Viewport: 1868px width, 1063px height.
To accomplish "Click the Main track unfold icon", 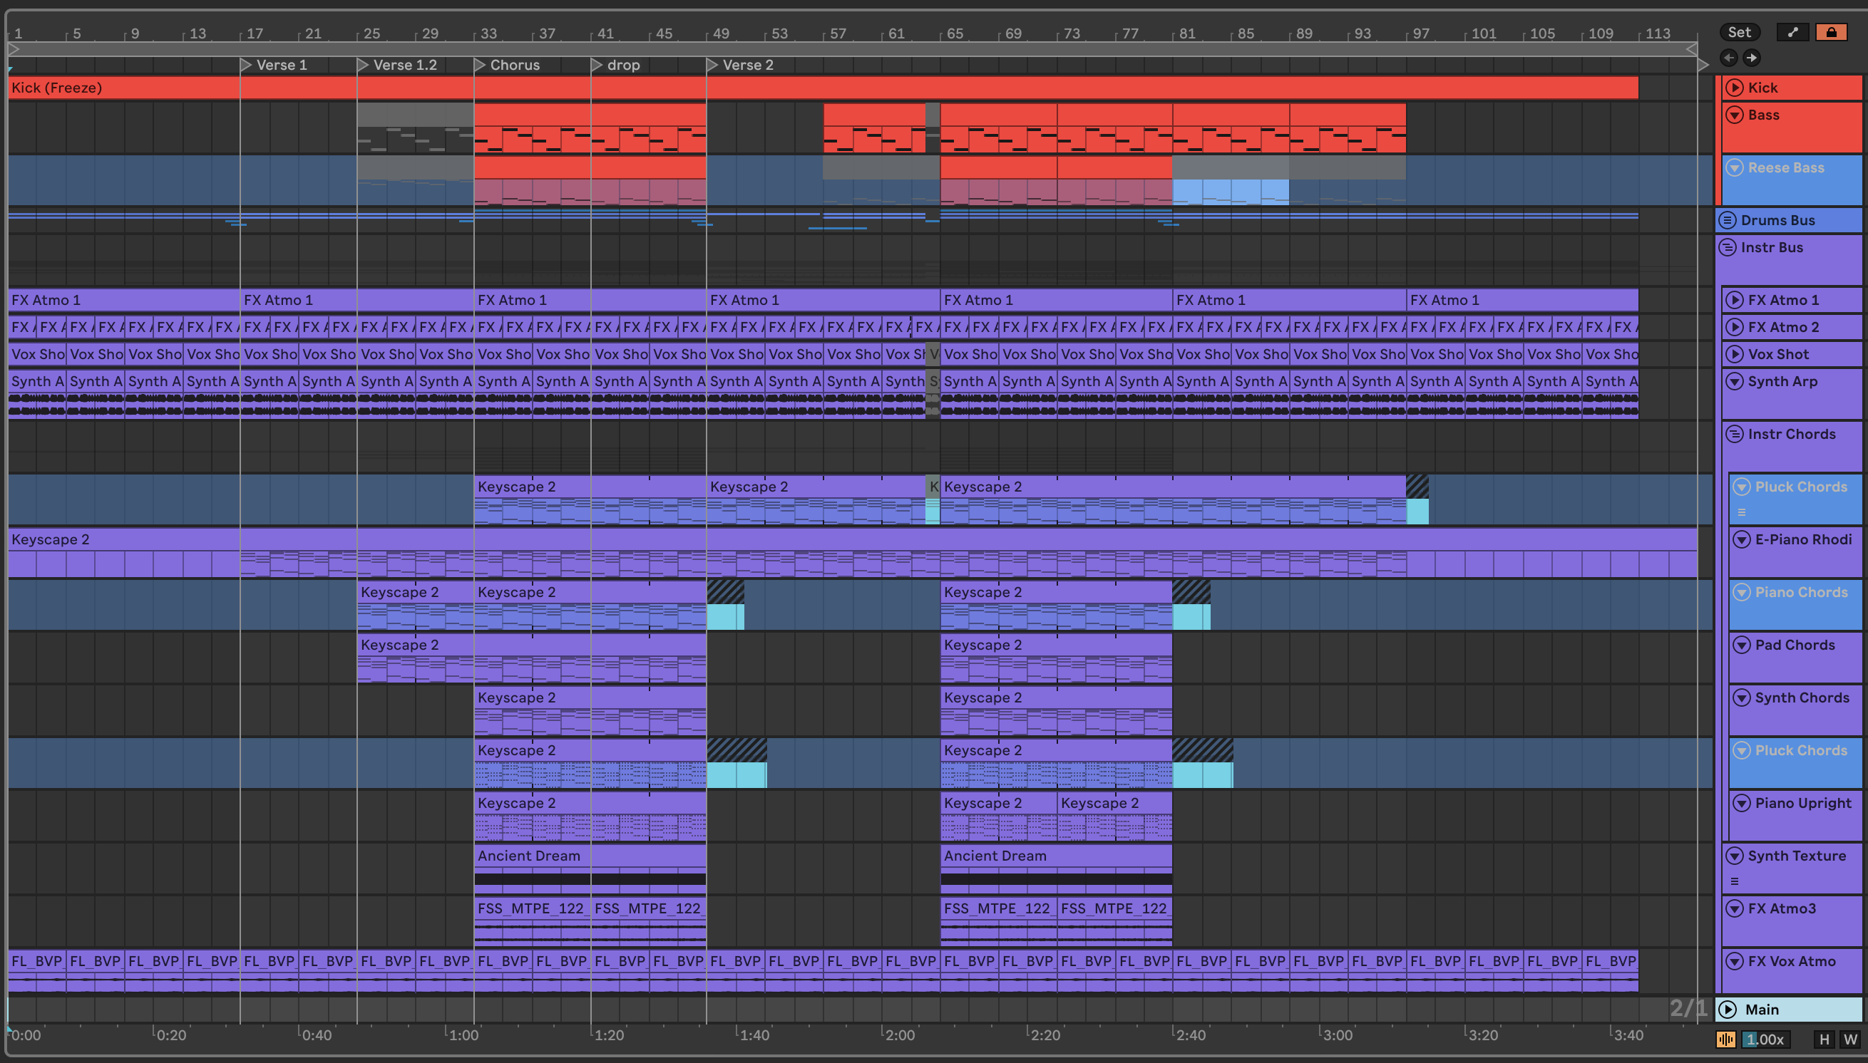I will click(1727, 1009).
